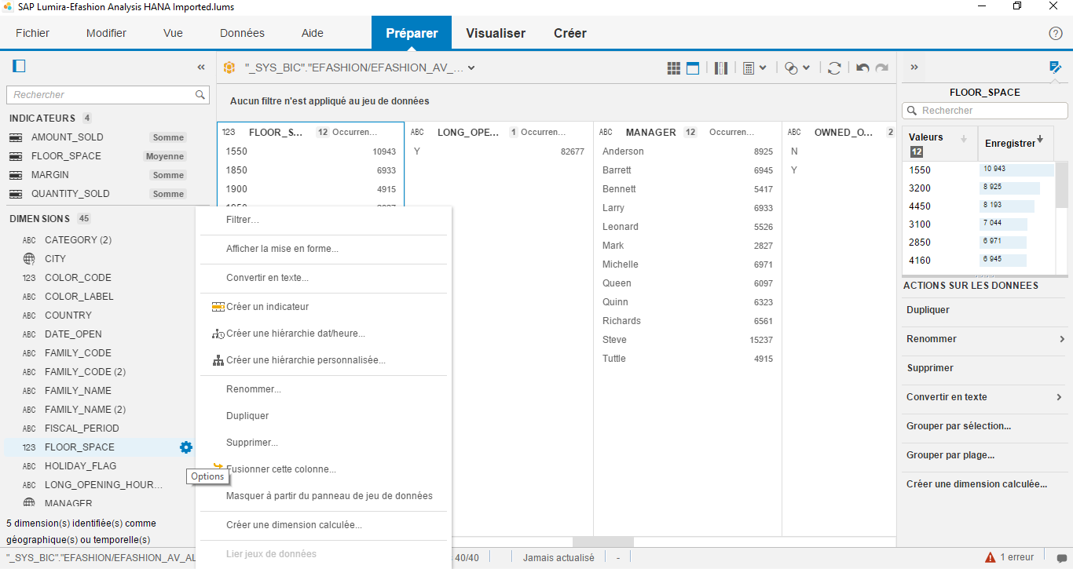Viewport: 1073px width, 569px height.
Task: Select the COUNTRY dimension
Action: [68, 316]
